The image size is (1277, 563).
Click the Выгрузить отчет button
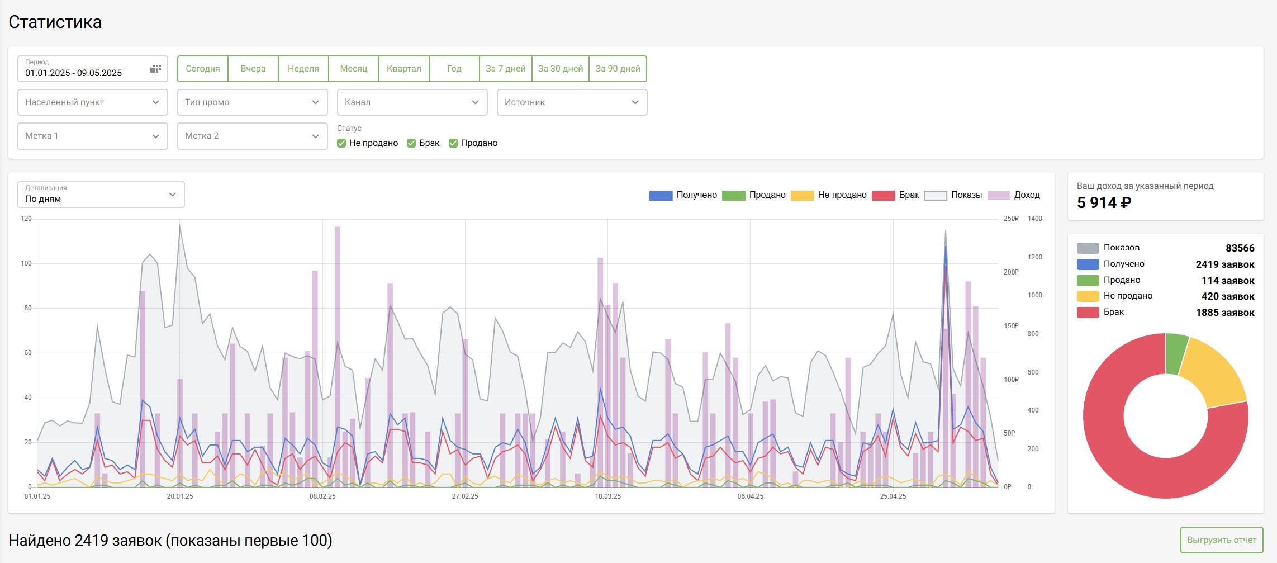(1221, 540)
